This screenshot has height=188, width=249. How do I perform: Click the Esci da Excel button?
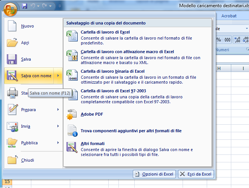(x=196, y=174)
